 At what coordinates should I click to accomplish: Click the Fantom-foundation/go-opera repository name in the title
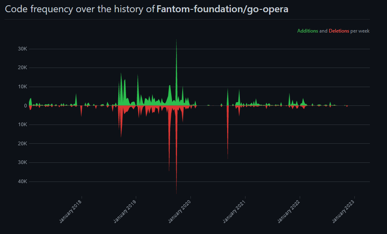point(222,9)
